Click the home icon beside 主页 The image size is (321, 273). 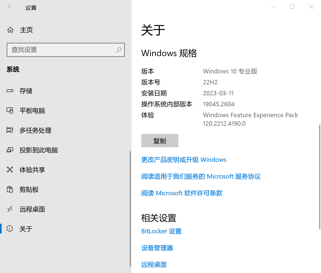(x=10, y=30)
